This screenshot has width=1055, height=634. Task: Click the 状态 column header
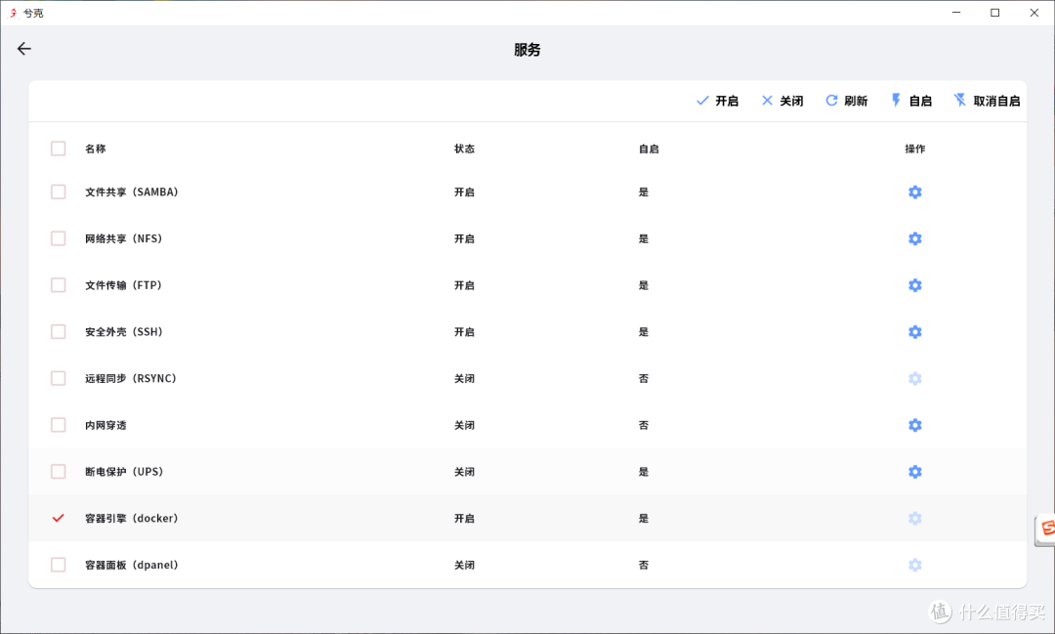coord(464,148)
